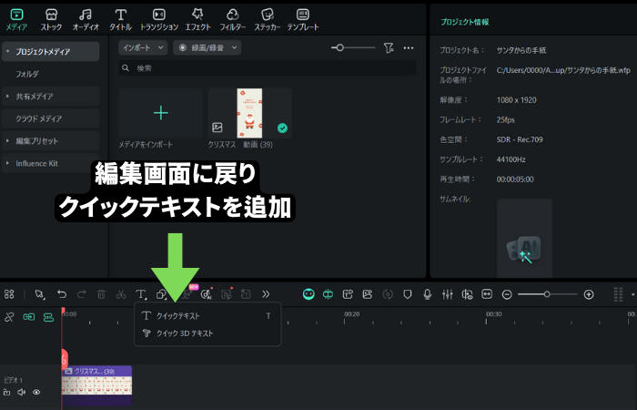Click the media search field
Image resolution: width=637 pixels, height=410 pixels.
pos(268,68)
